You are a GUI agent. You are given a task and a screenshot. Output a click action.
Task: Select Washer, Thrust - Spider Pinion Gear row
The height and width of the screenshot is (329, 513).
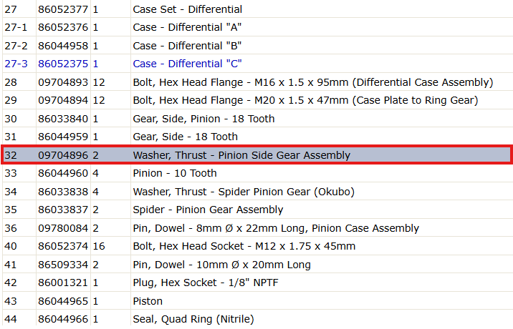(258, 192)
